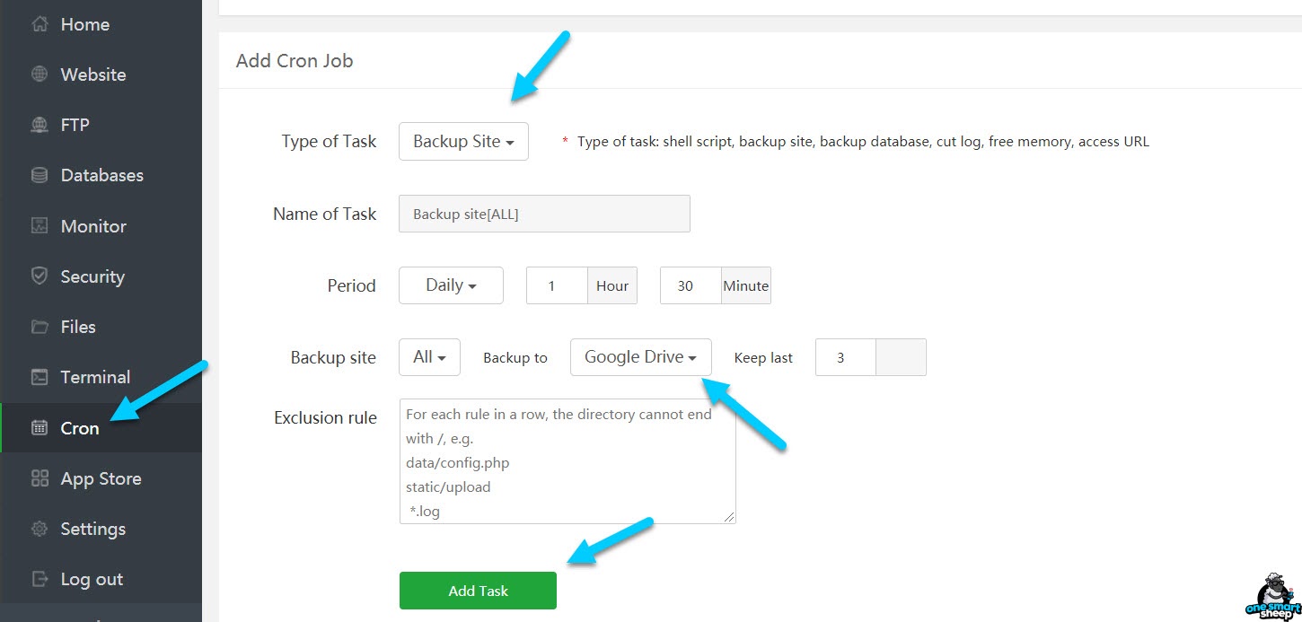
Task: Click the Files folder icon
Action: (40, 327)
